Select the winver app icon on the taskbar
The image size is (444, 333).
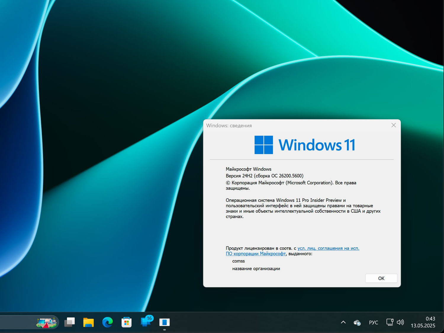pos(165,322)
